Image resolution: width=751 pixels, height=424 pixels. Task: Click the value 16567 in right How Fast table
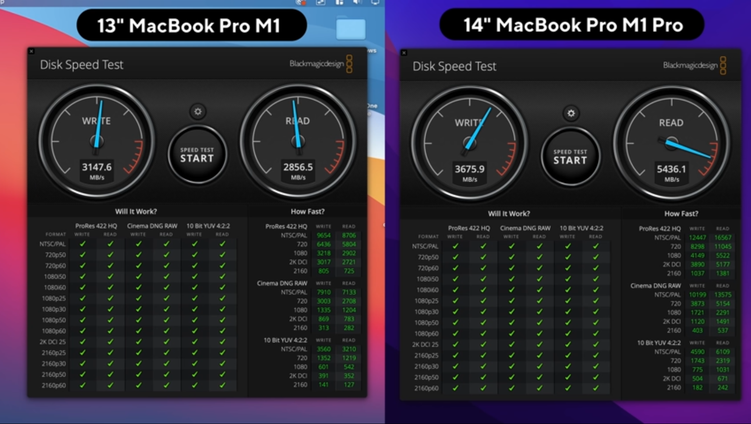coord(723,238)
